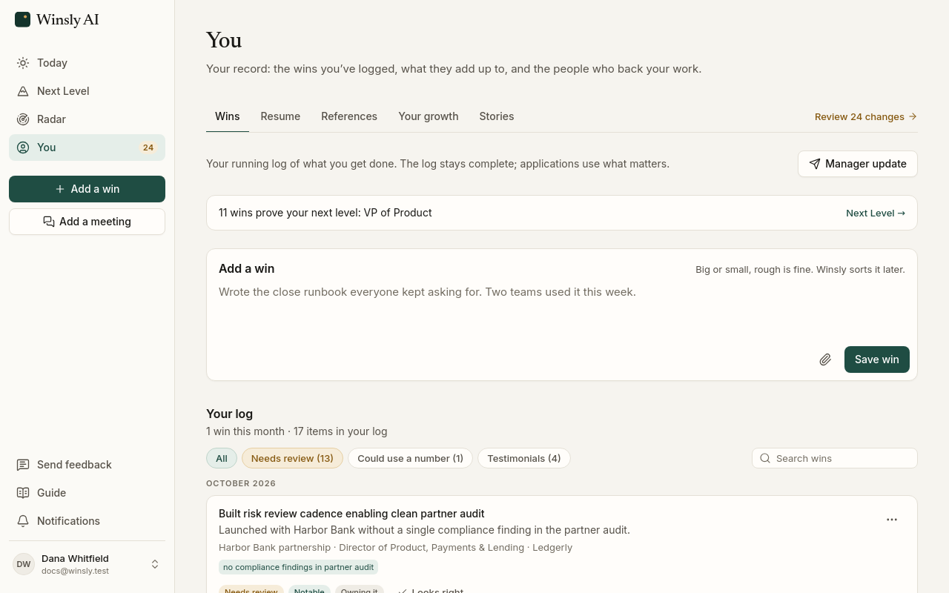Click the dark green Add a win button
The image size is (949, 593).
point(87,189)
